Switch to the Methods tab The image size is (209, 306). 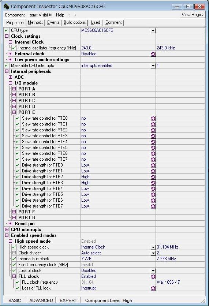point(35,22)
